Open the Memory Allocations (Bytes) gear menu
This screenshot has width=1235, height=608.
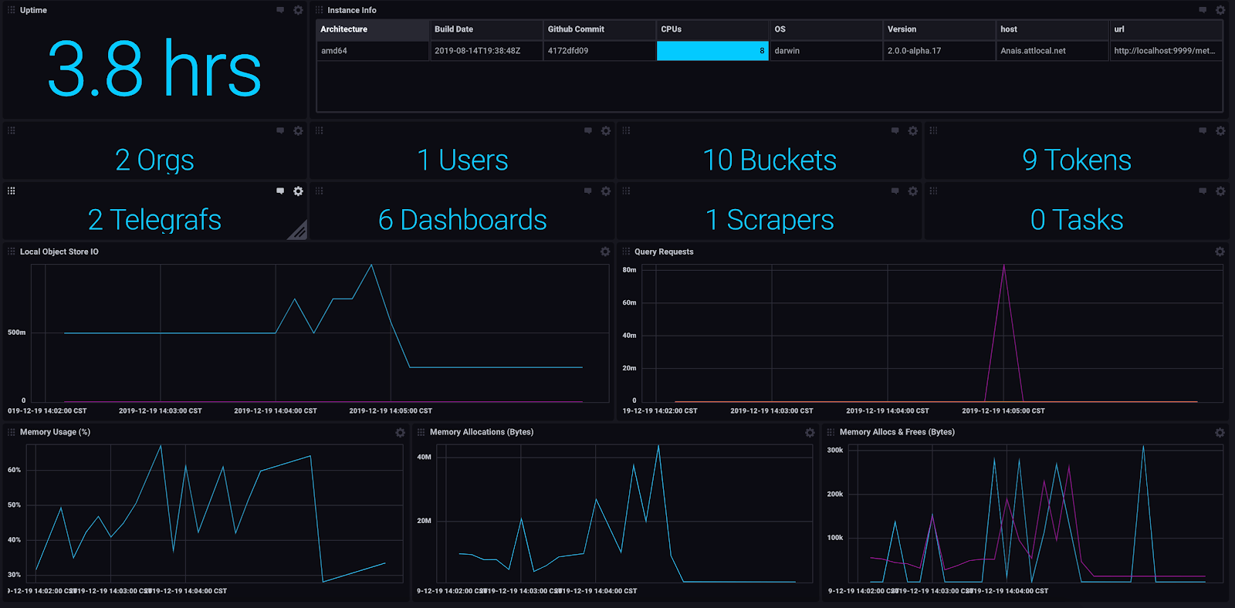click(810, 433)
